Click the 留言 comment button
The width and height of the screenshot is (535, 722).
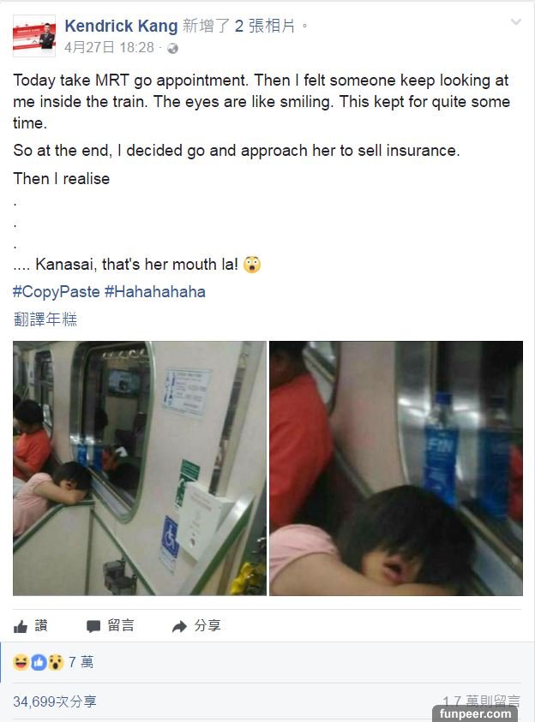[x=110, y=626]
